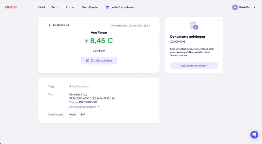Click the Dokument anhängen button
Image resolution: width=262 pixels, height=144 pixels.
pyautogui.click(x=194, y=66)
